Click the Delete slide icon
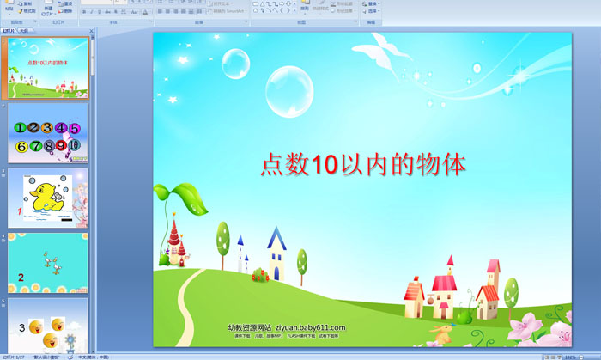The width and height of the screenshot is (601, 360). coord(65,11)
